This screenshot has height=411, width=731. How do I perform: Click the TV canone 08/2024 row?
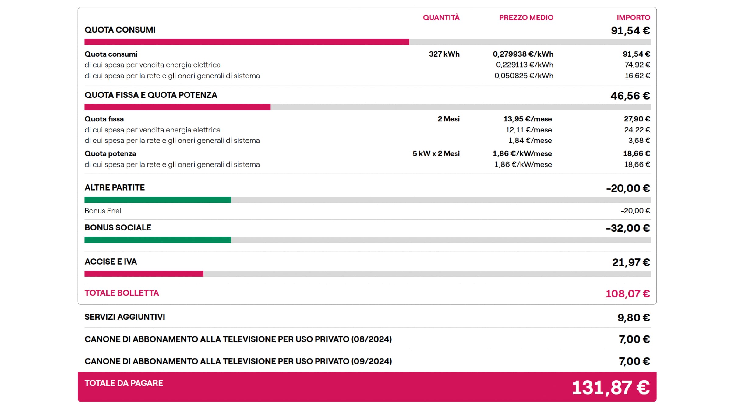point(238,339)
